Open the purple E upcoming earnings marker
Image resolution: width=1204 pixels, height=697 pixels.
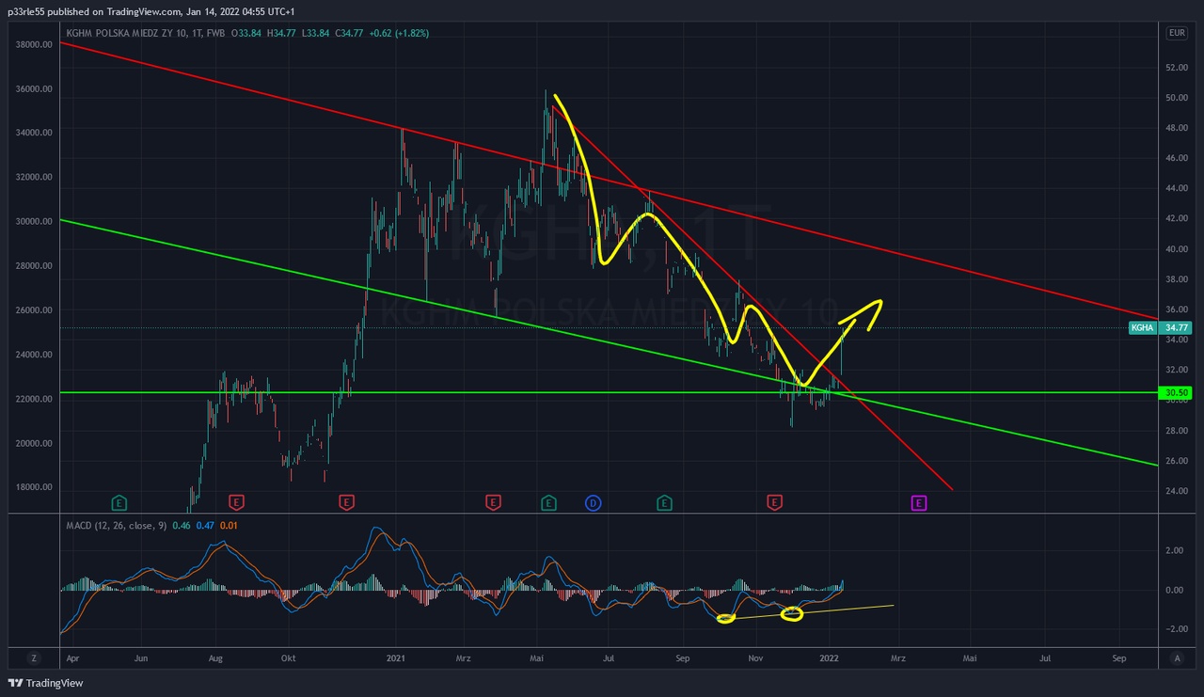coord(919,503)
